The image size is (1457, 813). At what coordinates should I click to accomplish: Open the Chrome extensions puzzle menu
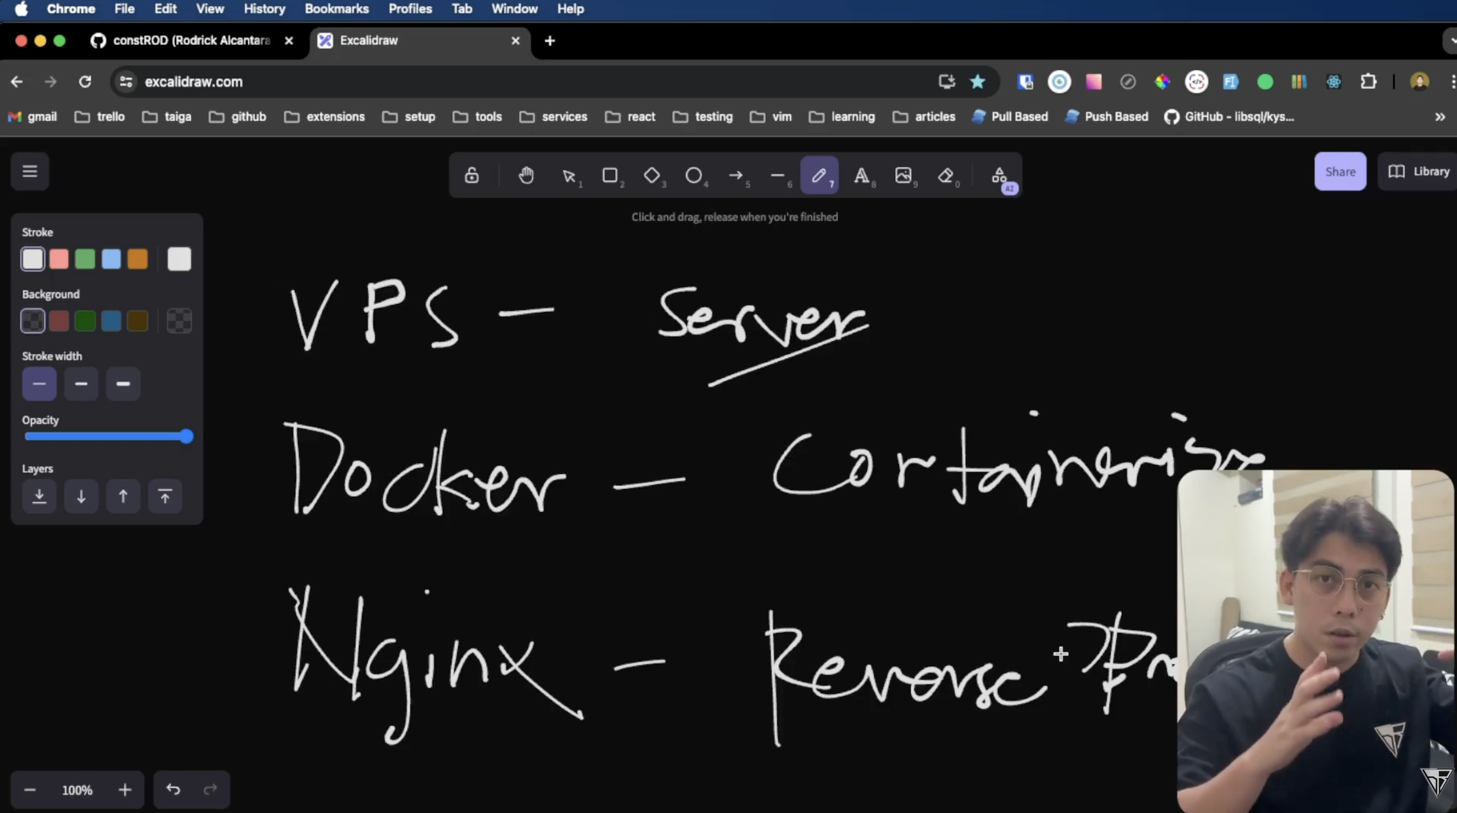1368,82
